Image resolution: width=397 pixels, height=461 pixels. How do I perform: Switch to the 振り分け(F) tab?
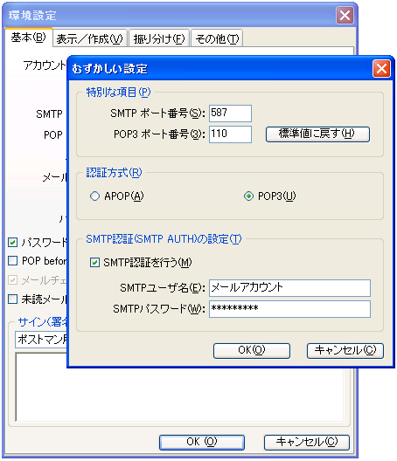click(x=159, y=38)
